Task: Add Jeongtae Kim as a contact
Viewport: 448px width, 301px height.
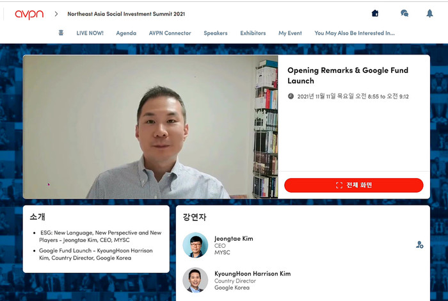Action: tap(419, 245)
